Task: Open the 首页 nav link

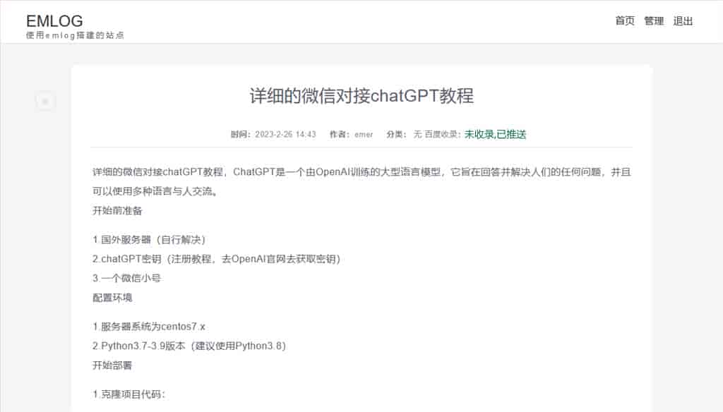Action: [625, 20]
